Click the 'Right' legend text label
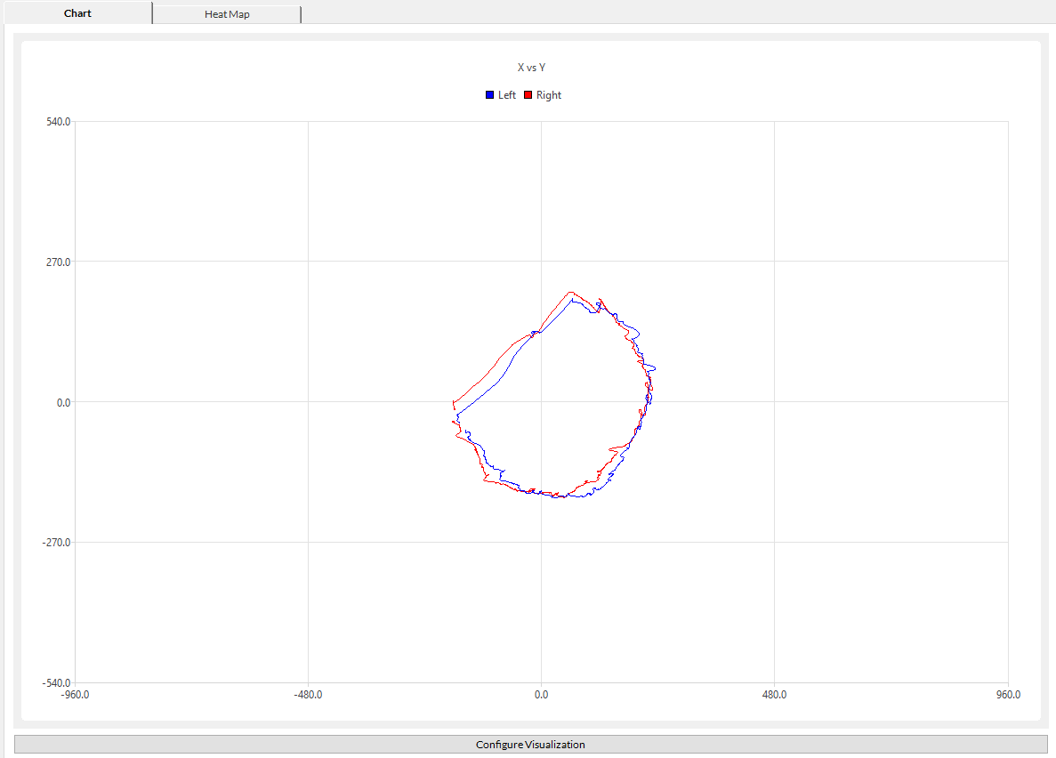 pos(549,95)
